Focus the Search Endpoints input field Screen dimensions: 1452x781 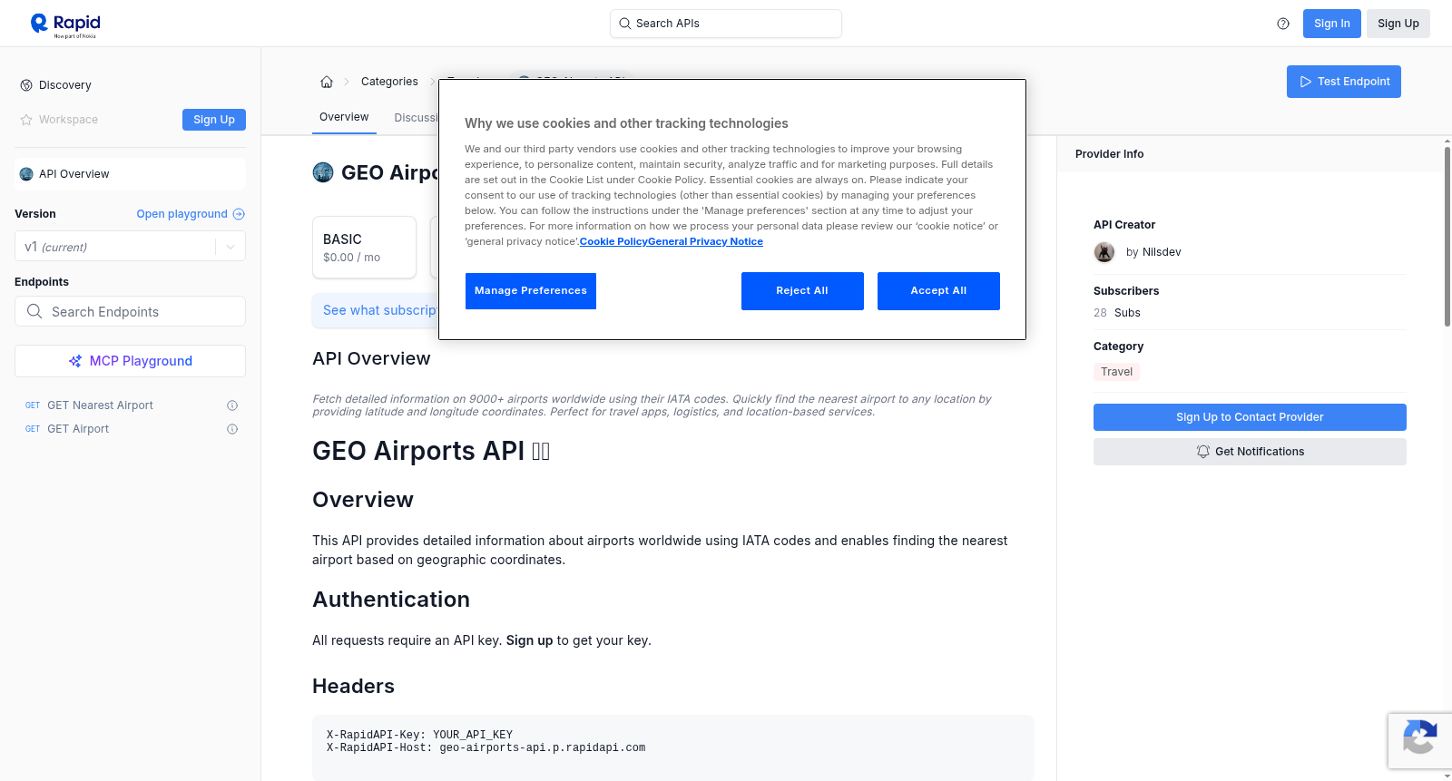130,311
